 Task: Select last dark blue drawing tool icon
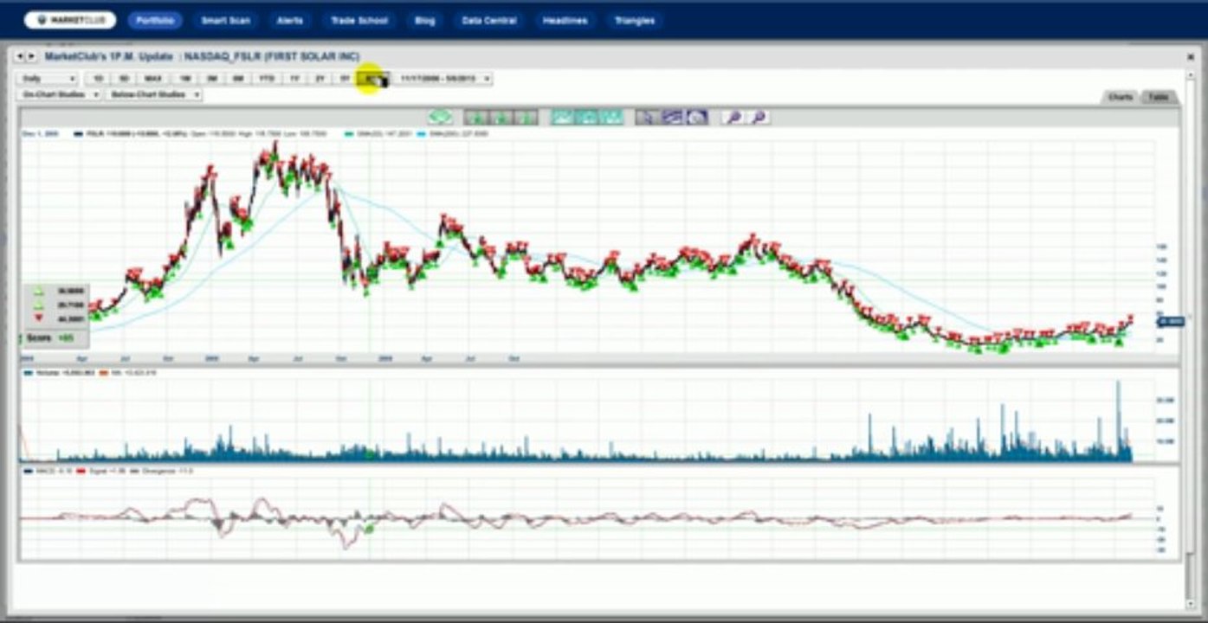pyautogui.click(x=697, y=117)
